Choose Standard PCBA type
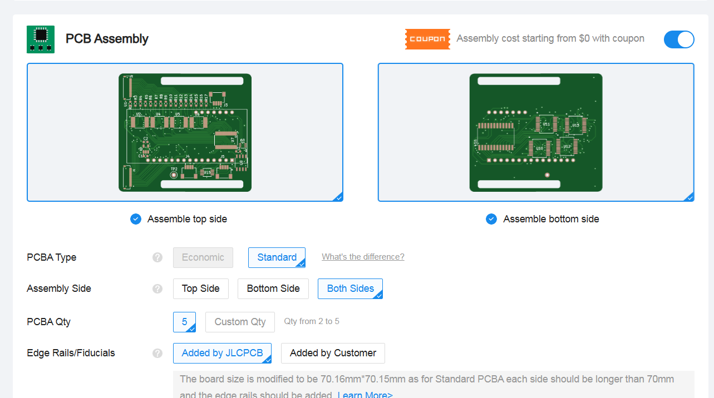This screenshot has height=398, width=714. pyautogui.click(x=277, y=257)
